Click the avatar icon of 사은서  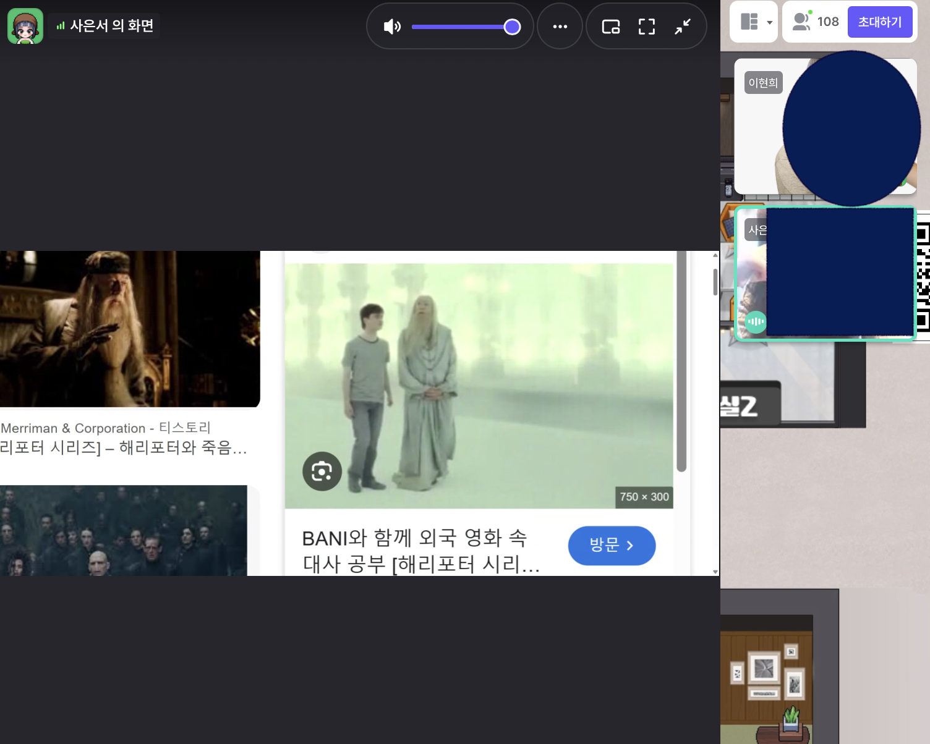pyautogui.click(x=25, y=26)
